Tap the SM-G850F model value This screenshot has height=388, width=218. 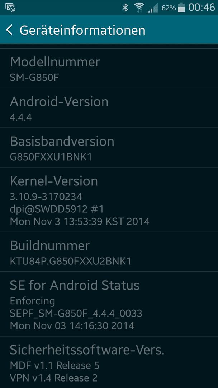pos(34,78)
